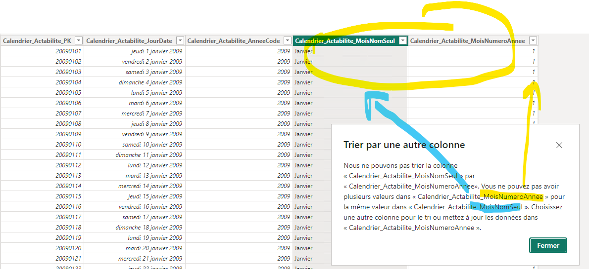589x269 pixels.
Task: Click the date cell dimanche 4 janvier 2009
Action: pyautogui.click(x=135, y=82)
